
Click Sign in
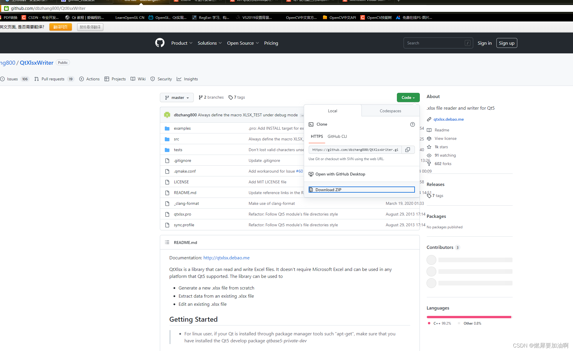485,43
